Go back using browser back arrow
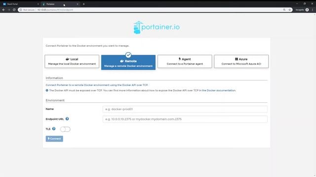Screen dimensions: 316x177 point(3,10)
